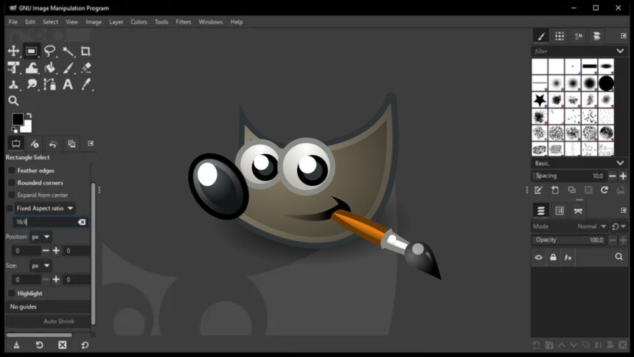Viewport: 634px width, 357px height.
Task: Open the layer Mode Normal dropdown
Action: (591, 226)
